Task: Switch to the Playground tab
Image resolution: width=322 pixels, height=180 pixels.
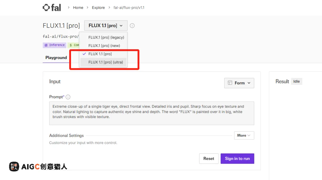Action: click(56, 58)
